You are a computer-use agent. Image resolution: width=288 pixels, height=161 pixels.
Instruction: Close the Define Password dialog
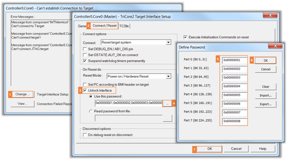[x=275, y=46]
